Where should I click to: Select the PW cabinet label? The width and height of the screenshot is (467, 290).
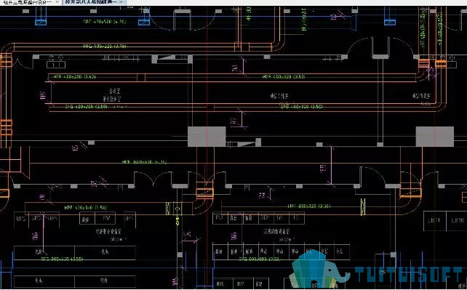point(106,219)
